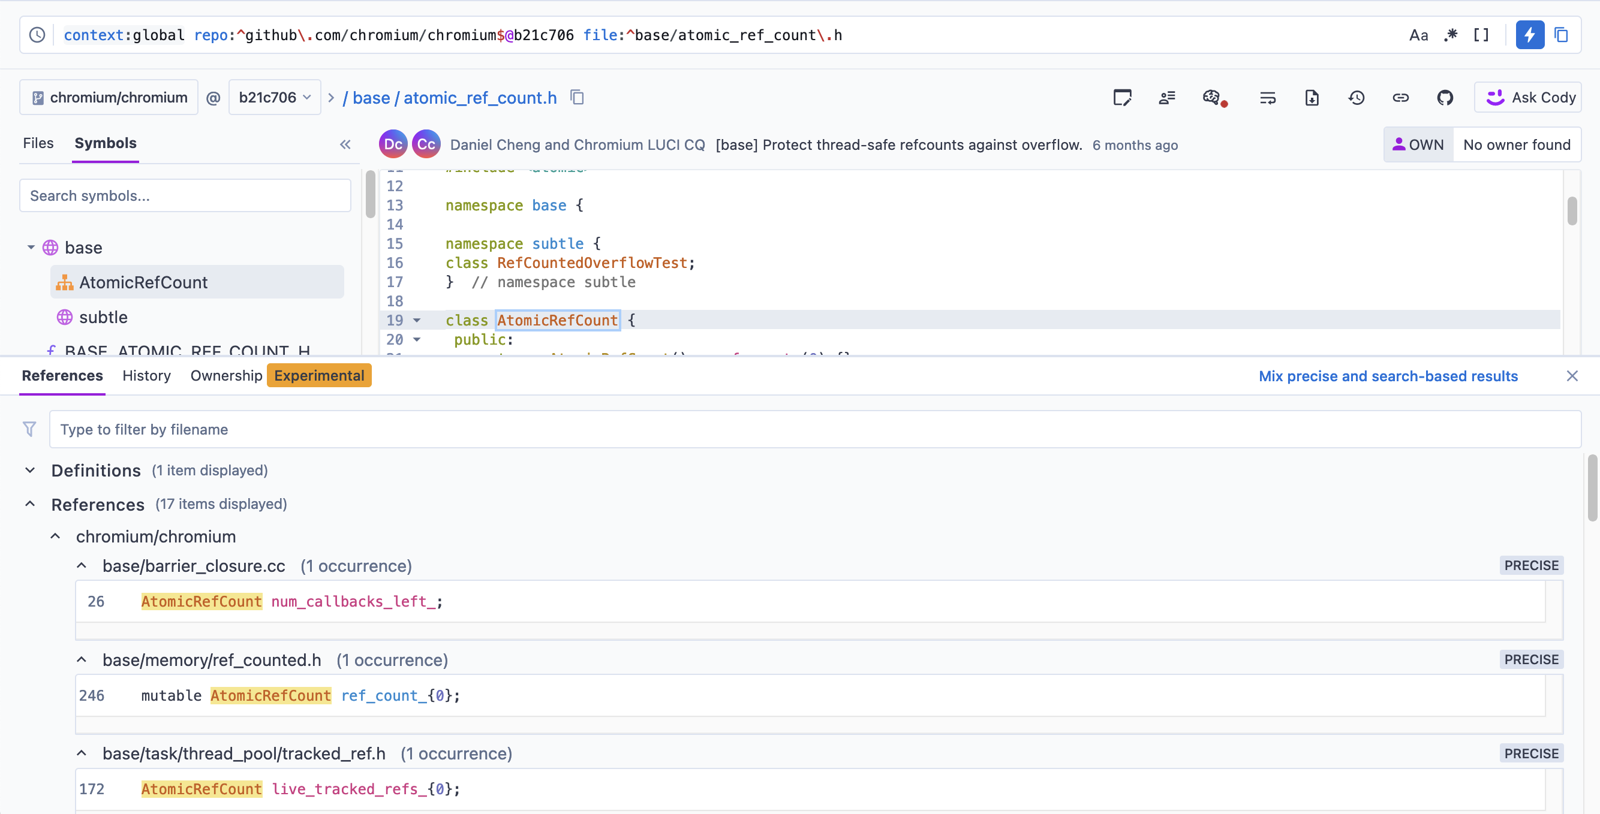
Task: Open the b21c706 revision dropdown
Action: point(275,98)
